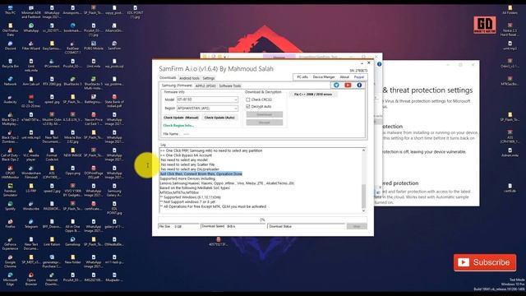The image size is (526, 296).
Task: Launch Audacity desktop shortcut
Action: tap(10, 99)
